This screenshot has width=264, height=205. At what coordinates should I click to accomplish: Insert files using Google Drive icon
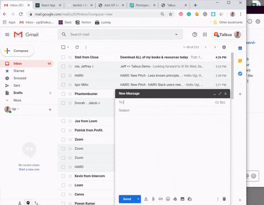point(175,199)
